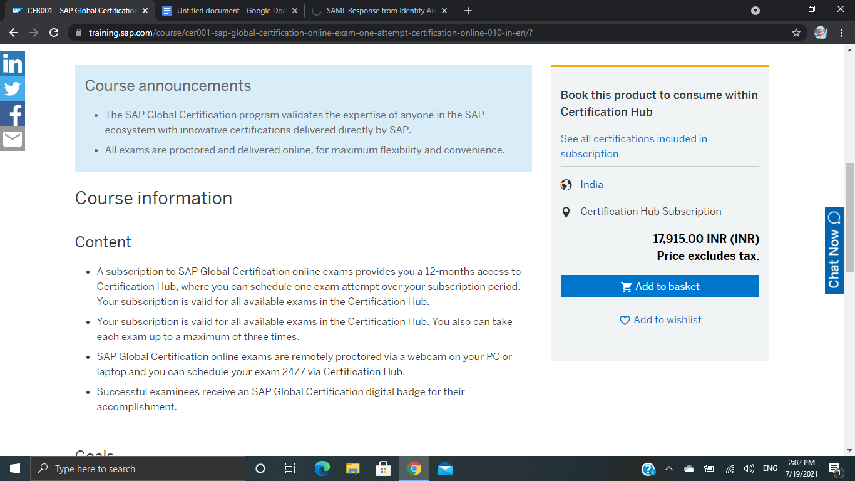
Task: View site lock information icon
Action: [x=79, y=33]
